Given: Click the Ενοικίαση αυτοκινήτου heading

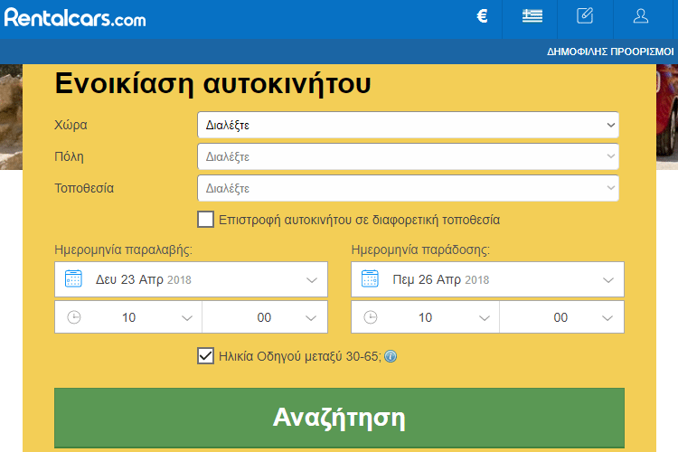Looking at the screenshot, I should 212,83.
